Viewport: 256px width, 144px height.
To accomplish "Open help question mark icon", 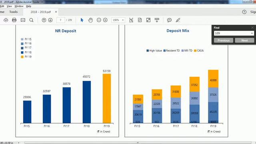I will (244, 12).
